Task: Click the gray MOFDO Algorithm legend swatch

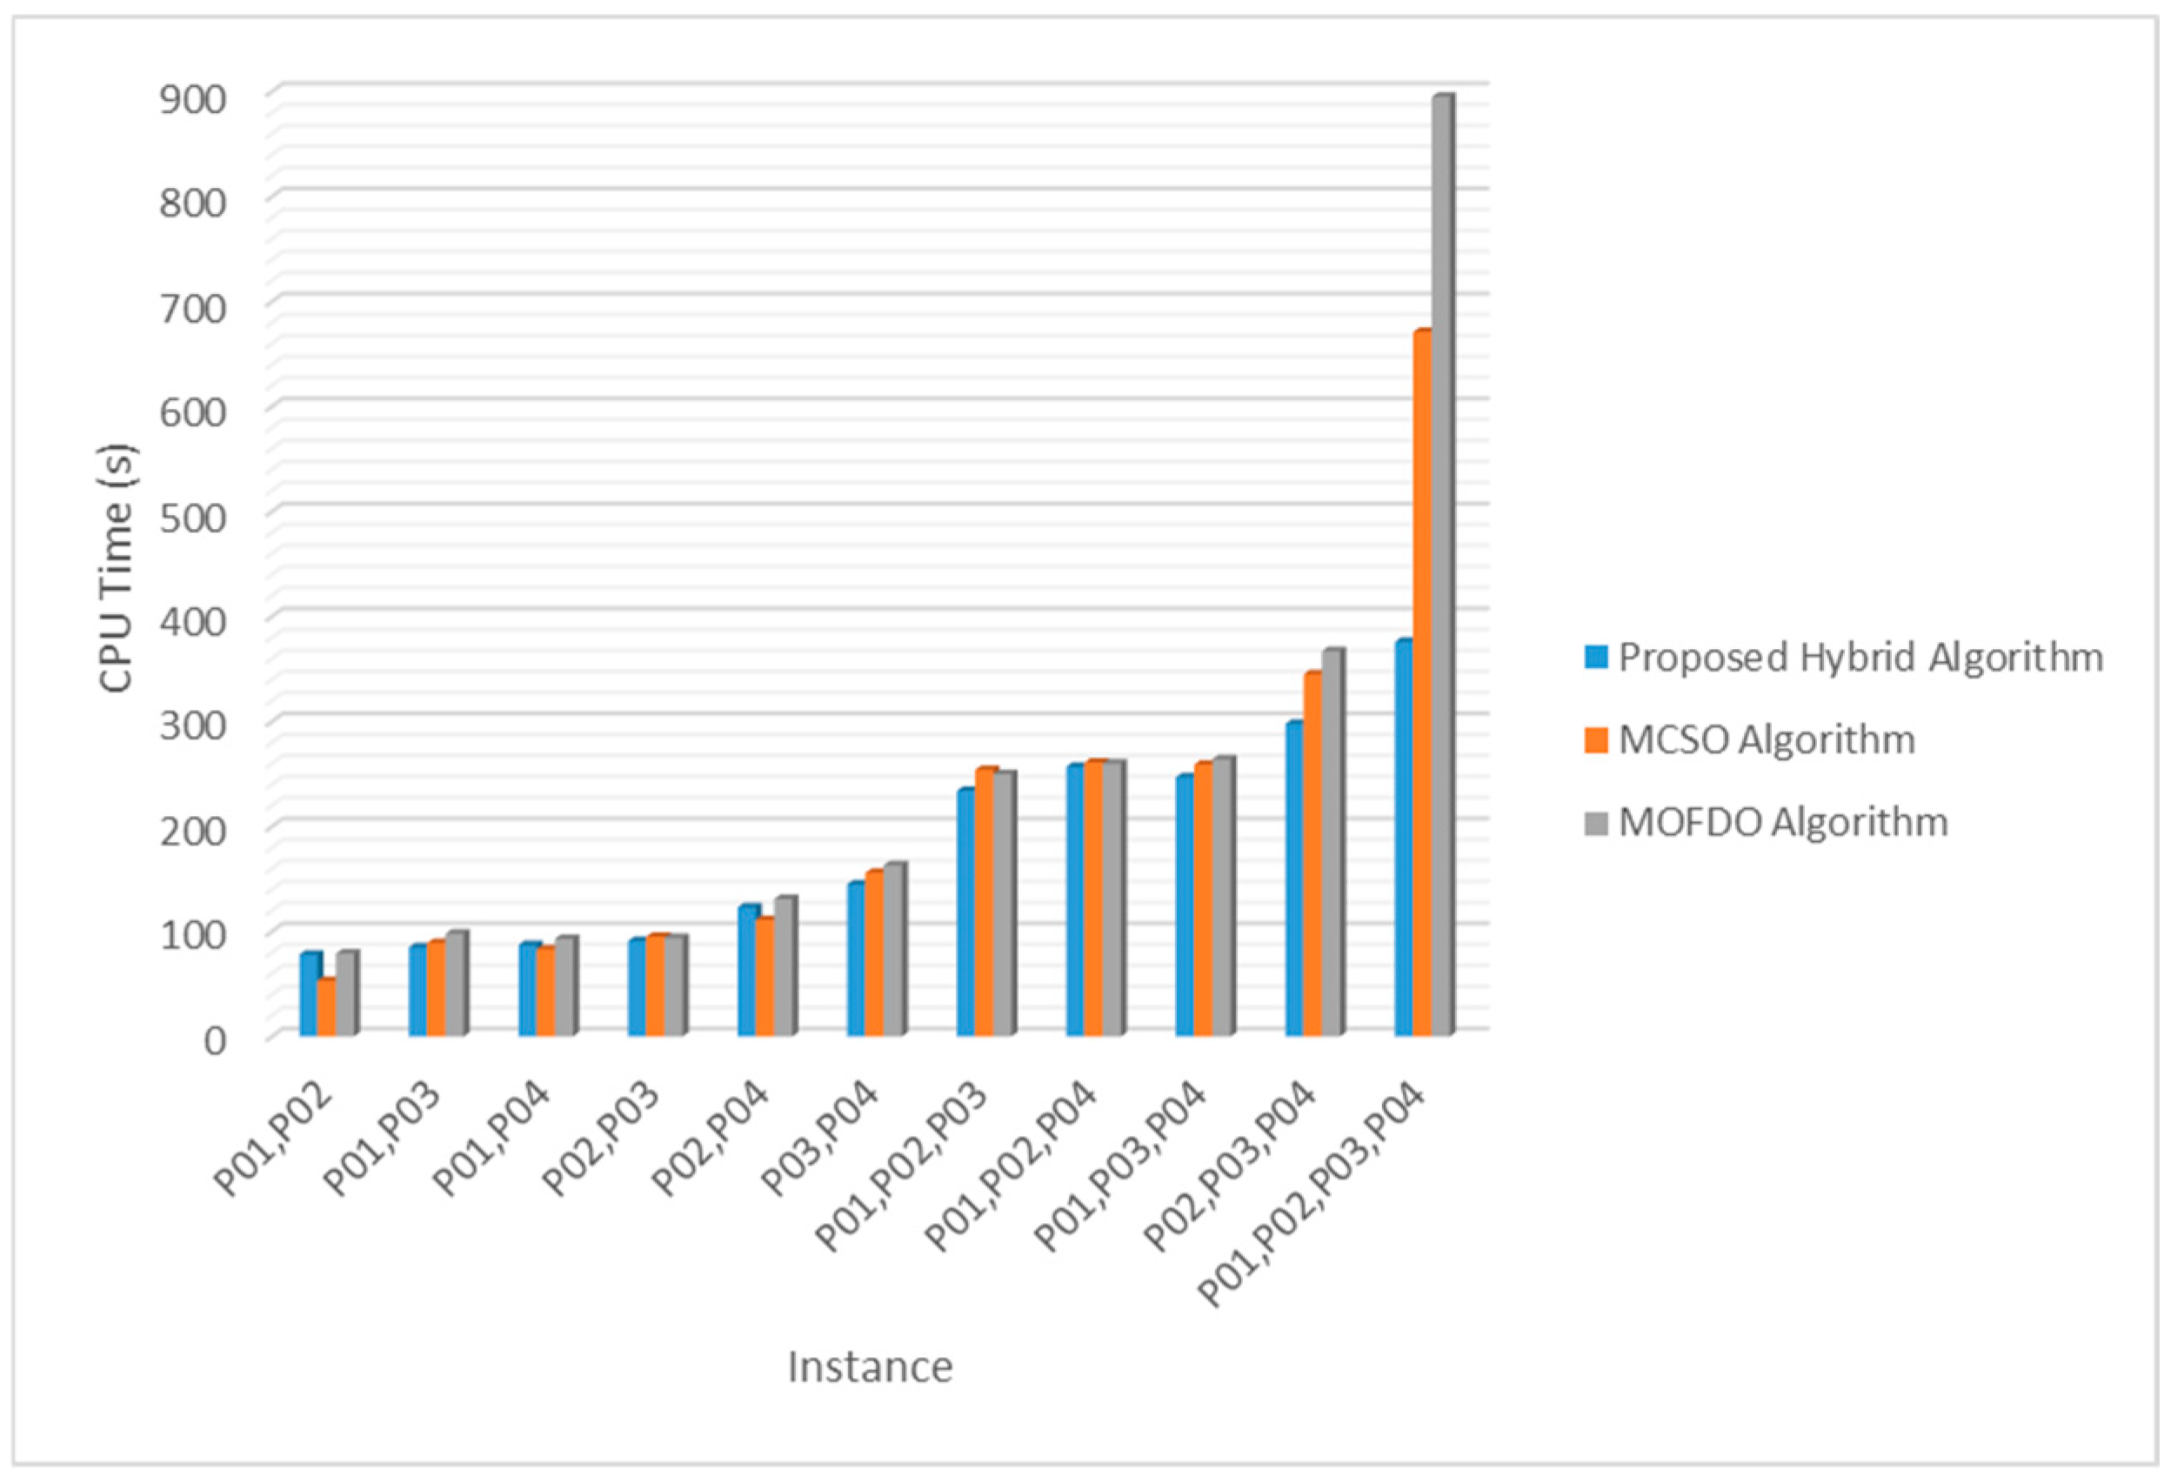Action: [x=1595, y=823]
